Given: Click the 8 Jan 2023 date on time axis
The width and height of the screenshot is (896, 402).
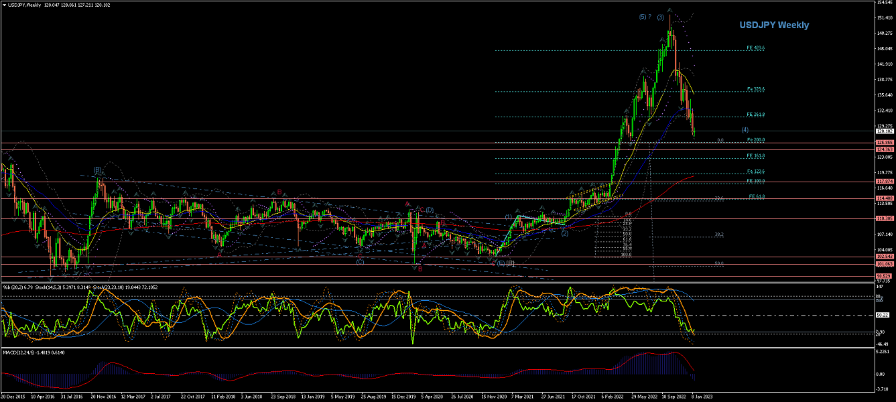Looking at the screenshot, I should [703, 397].
